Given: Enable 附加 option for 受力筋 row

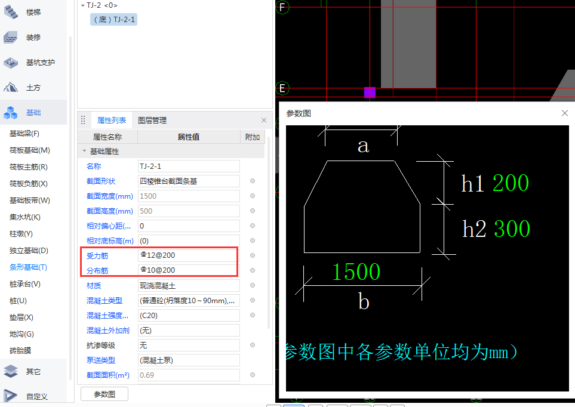Looking at the screenshot, I should (253, 255).
